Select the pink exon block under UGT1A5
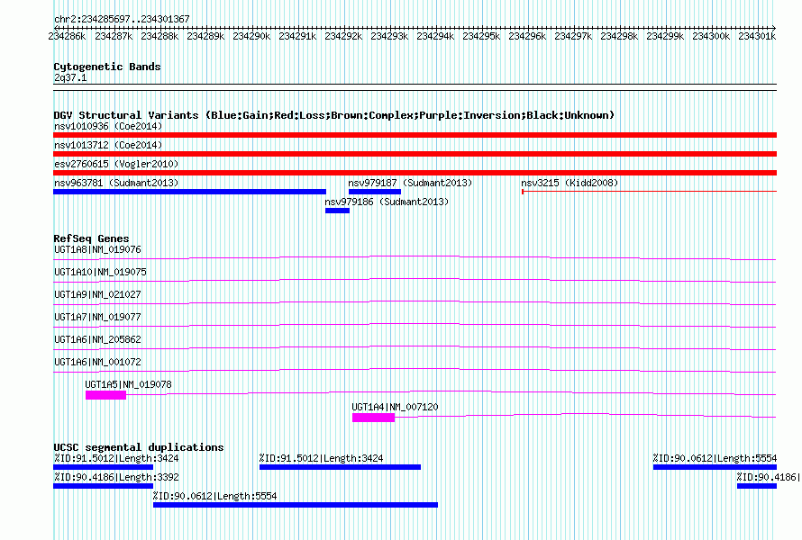 point(105,395)
